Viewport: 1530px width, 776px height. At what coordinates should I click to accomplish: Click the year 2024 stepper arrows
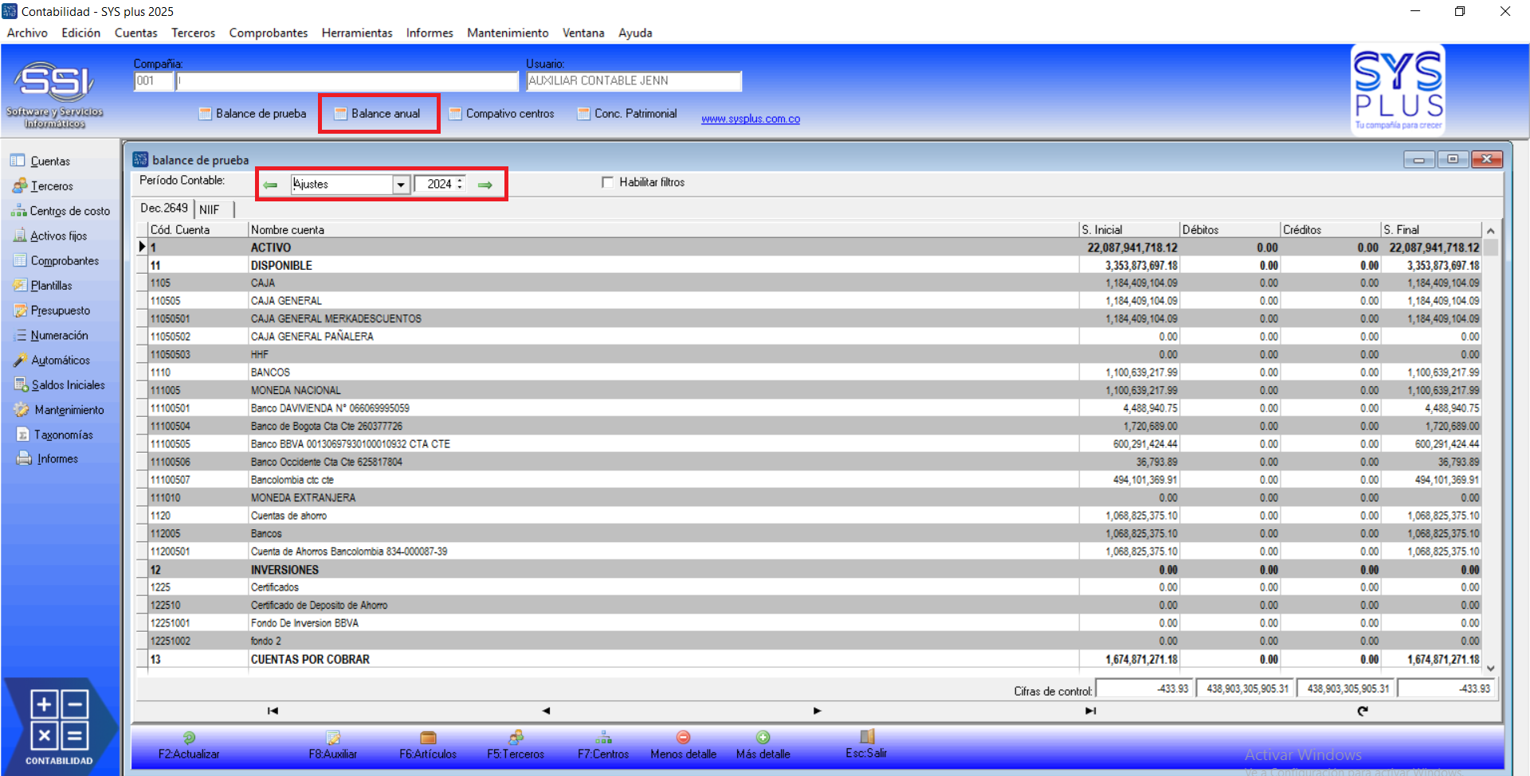coord(460,184)
